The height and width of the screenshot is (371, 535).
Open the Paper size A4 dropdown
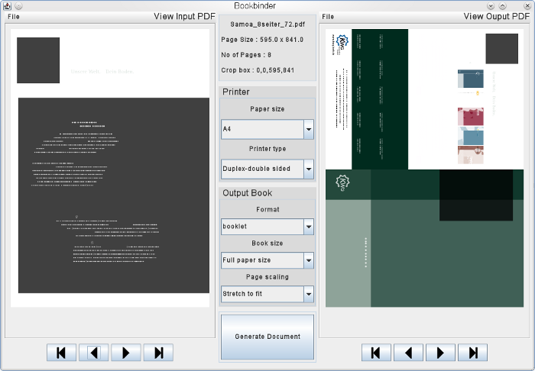(x=267, y=130)
